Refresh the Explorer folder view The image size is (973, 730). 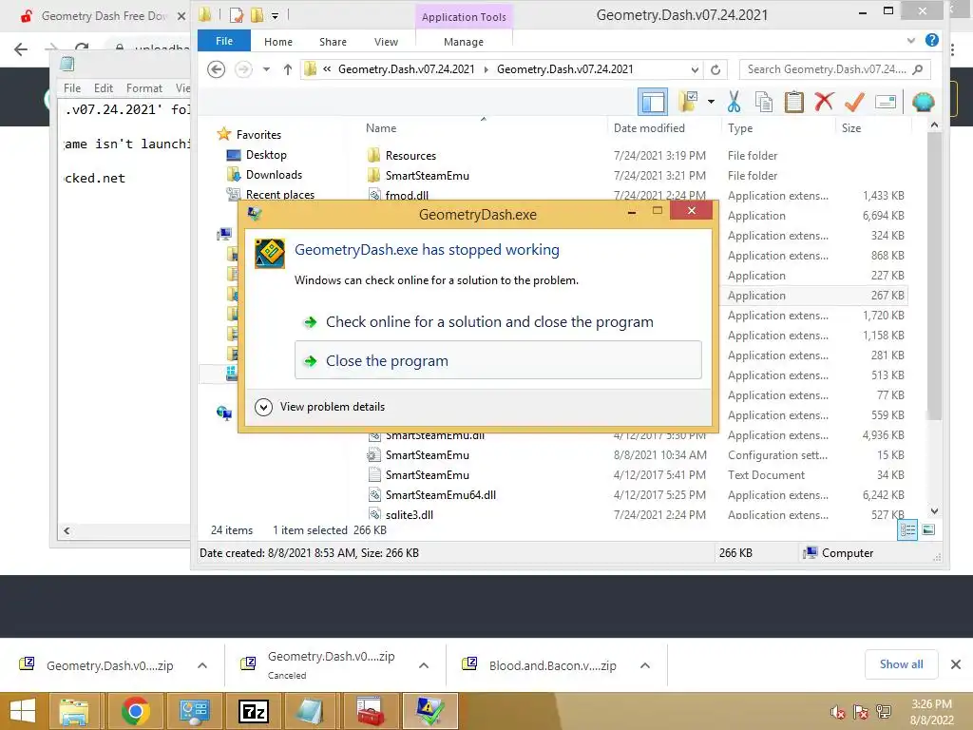pyautogui.click(x=715, y=69)
